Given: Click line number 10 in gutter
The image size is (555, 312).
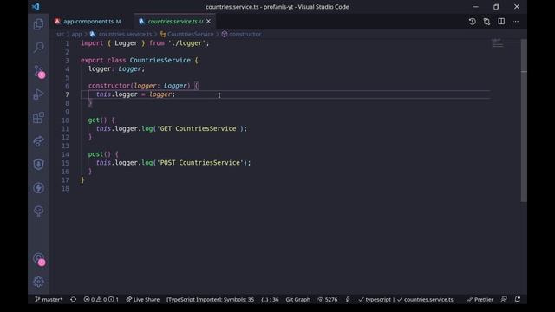Looking at the screenshot, I should click(66, 120).
